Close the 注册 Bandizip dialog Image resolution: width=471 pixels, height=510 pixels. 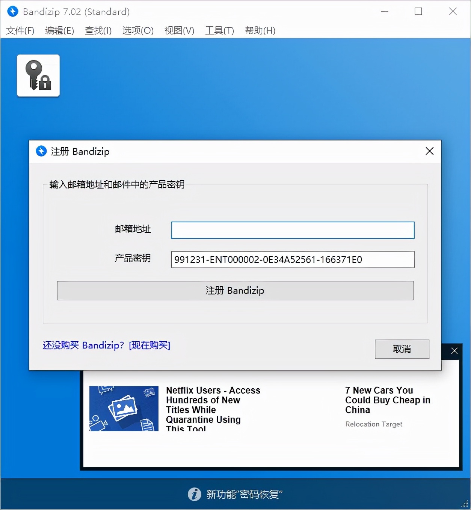pyautogui.click(x=429, y=151)
